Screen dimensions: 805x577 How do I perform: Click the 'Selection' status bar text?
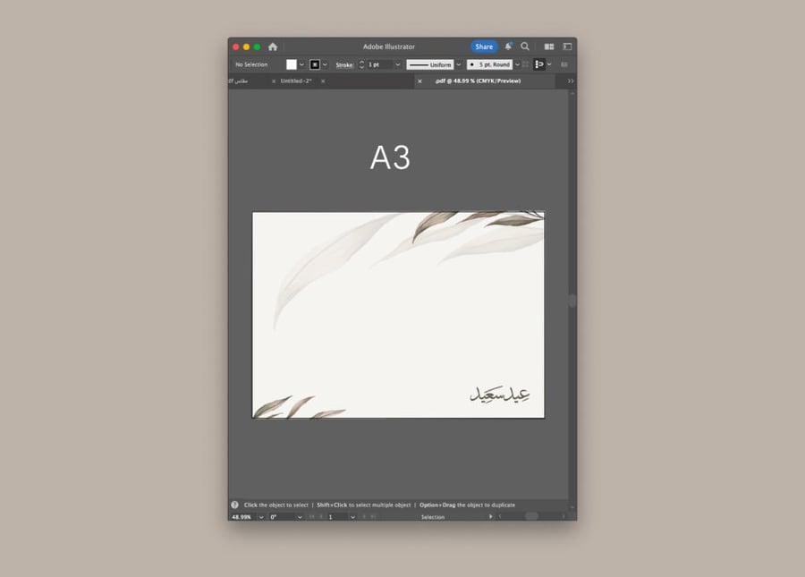click(x=433, y=517)
